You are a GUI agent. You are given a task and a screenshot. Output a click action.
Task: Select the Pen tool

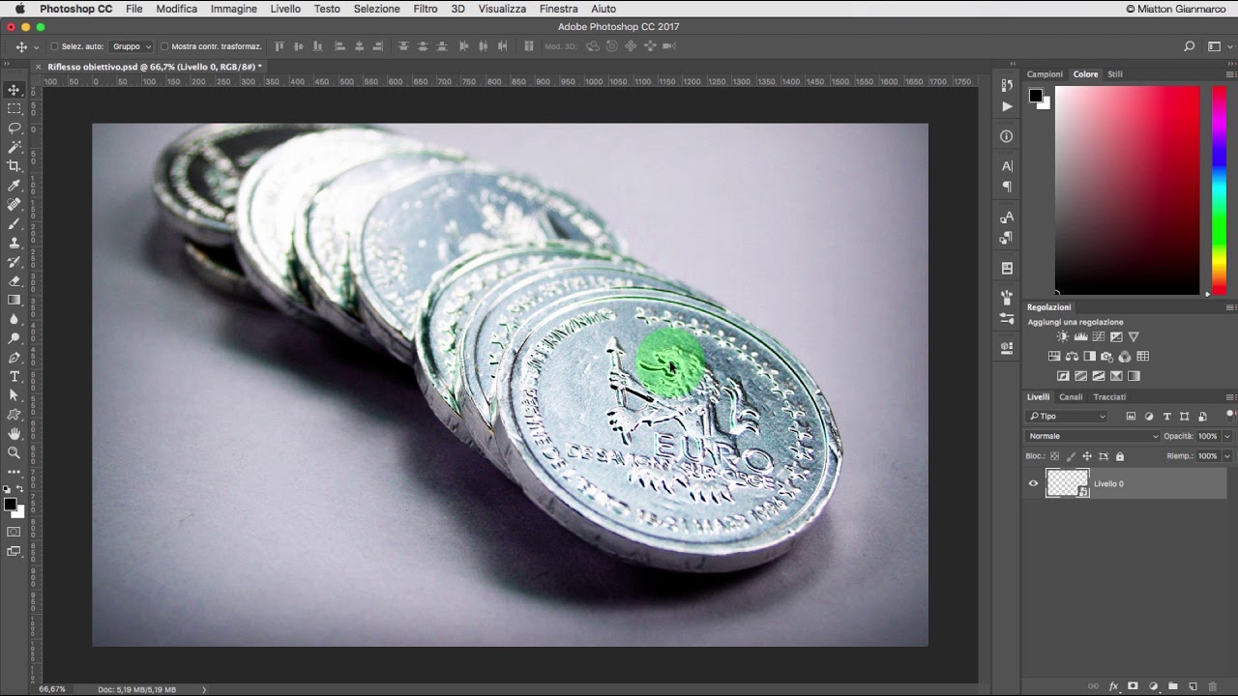[x=14, y=358]
